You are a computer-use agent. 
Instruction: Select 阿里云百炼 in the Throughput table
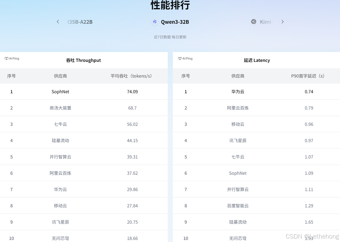pyautogui.click(x=60, y=173)
